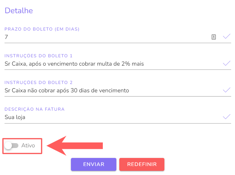Screen dimensions: 235x175
Task: Edit the Sr Caixa multa de 2% text
Action: click(74, 64)
